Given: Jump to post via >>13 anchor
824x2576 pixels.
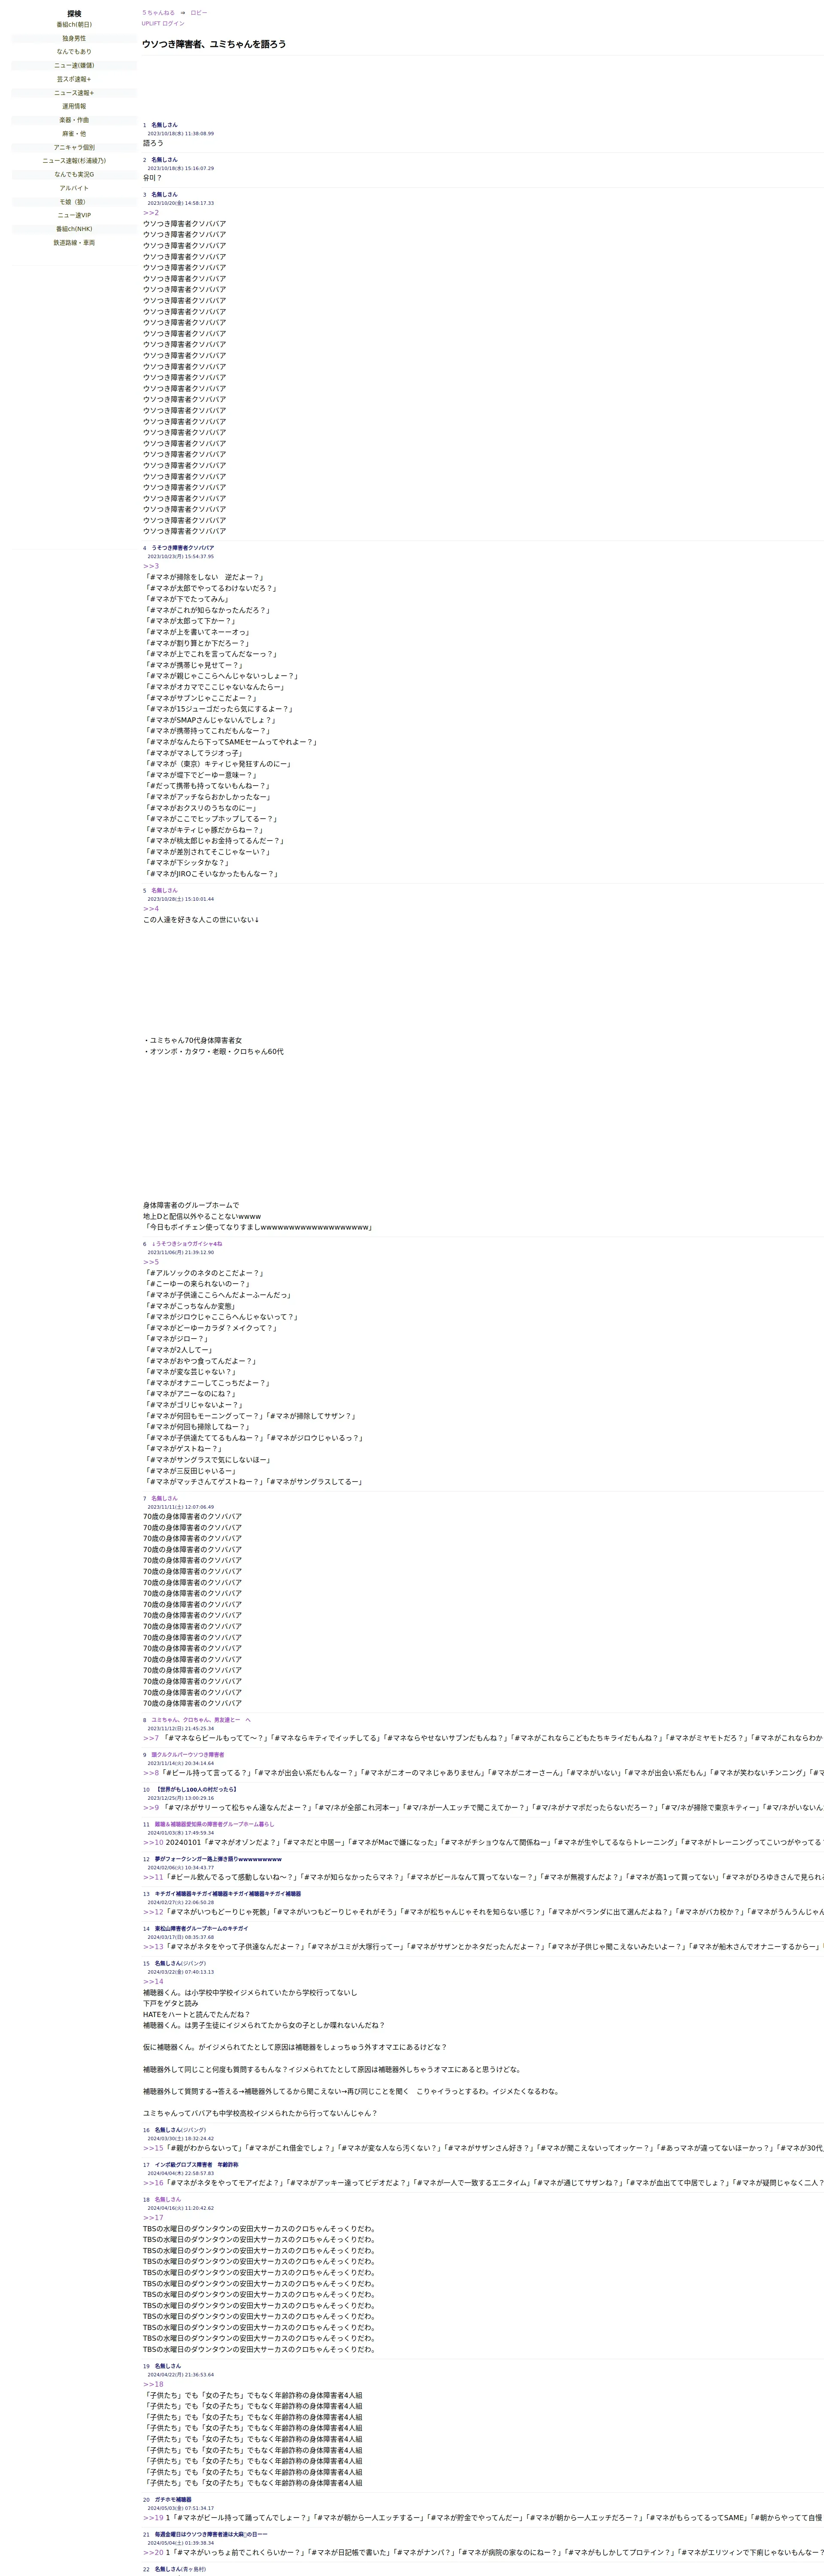Looking at the screenshot, I should tap(153, 1947).
